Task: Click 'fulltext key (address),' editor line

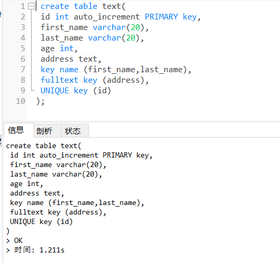Action: [x=95, y=80]
